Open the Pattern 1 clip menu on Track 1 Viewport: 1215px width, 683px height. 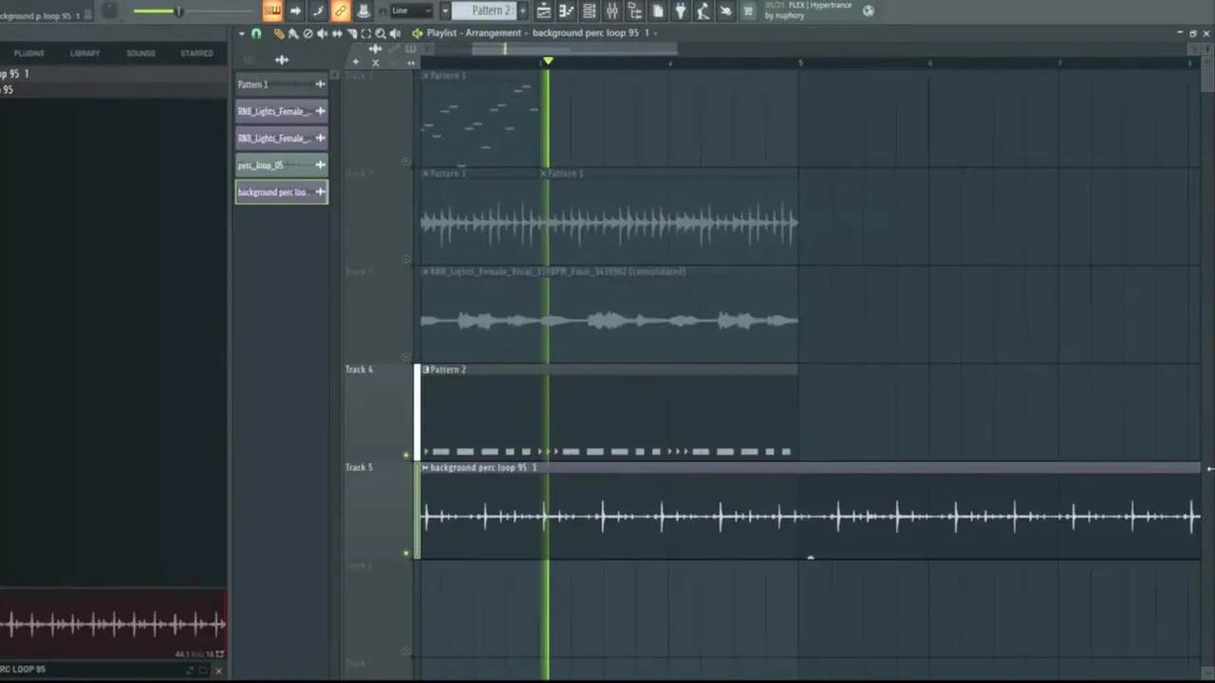[425, 75]
